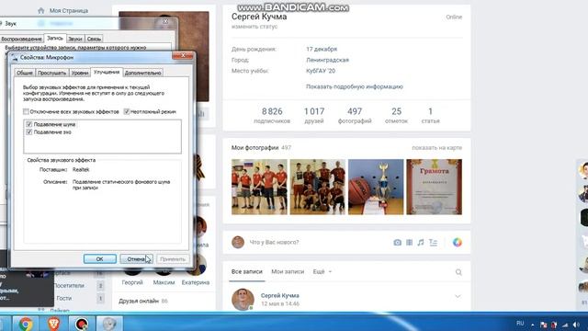Open the 1 статья counter

coord(430,116)
